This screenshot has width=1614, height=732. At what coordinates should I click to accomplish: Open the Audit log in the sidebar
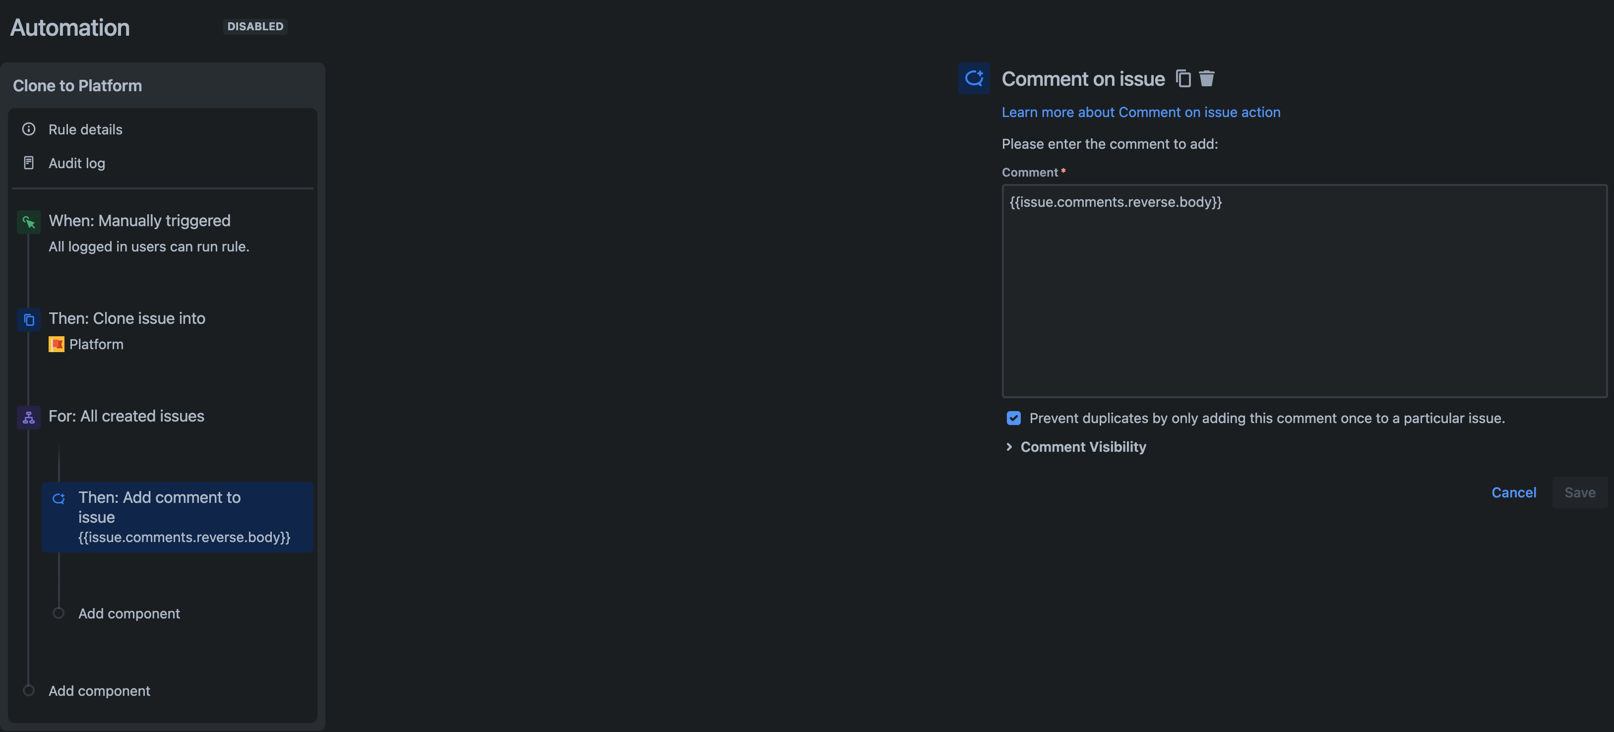(x=76, y=162)
